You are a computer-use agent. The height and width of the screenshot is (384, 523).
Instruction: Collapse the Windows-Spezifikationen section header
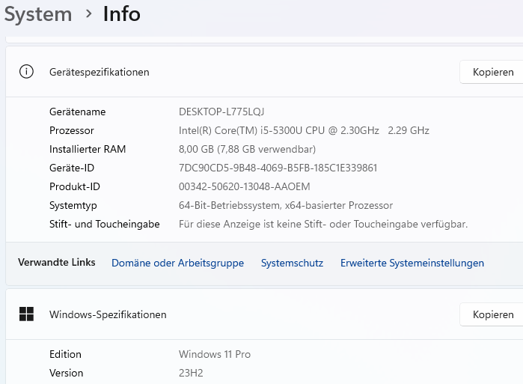point(265,314)
